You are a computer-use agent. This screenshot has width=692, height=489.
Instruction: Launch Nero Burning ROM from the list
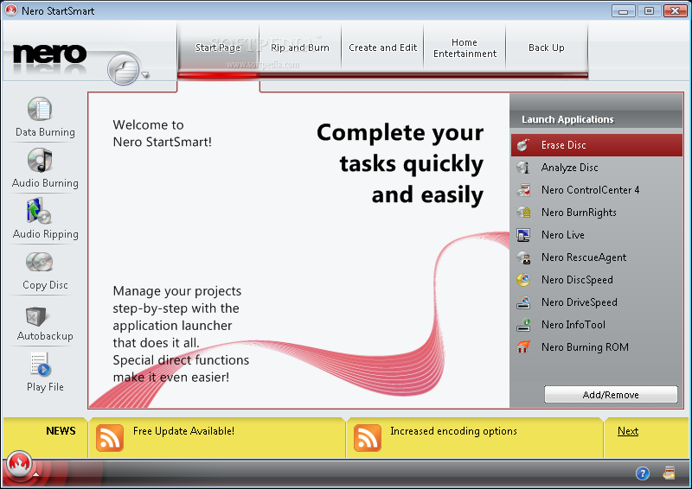point(585,347)
